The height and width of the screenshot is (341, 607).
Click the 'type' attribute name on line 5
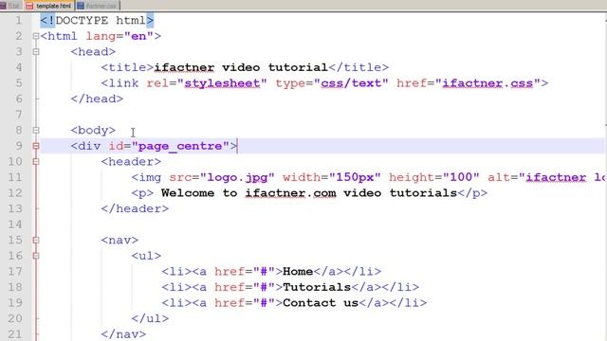coord(290,83)
